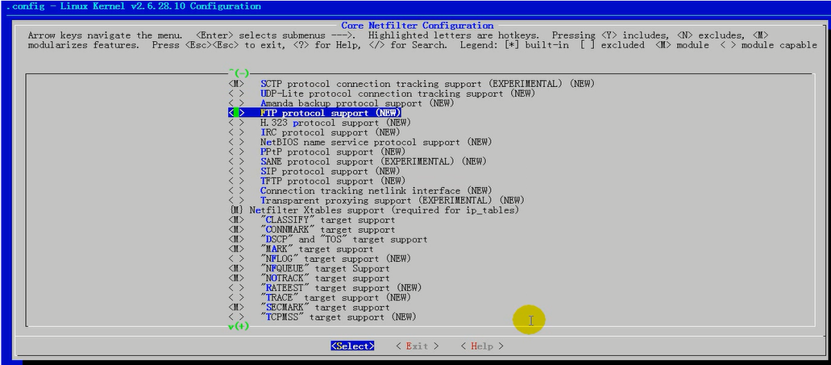Select the highlighted FTP protocol support entry
The height and width of the screenshot is (365, 831).
[330, 113]
